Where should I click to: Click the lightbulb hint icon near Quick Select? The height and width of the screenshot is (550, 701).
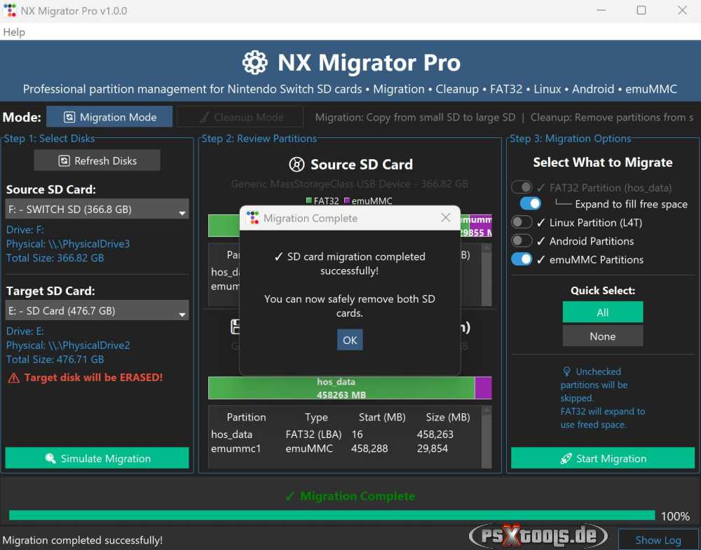coord(568,371)
